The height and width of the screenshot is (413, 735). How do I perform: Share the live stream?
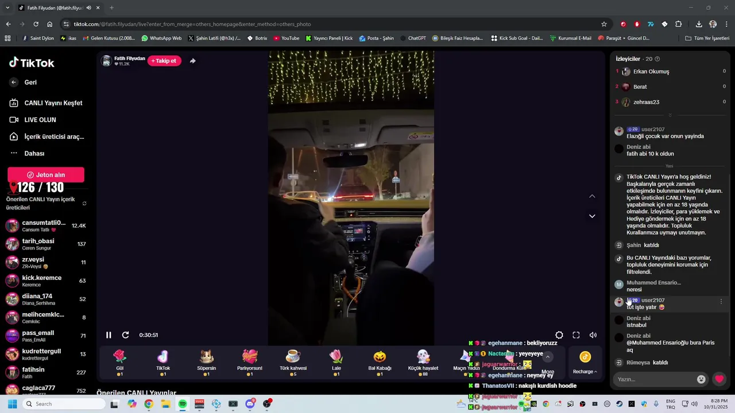click(192, 61)
